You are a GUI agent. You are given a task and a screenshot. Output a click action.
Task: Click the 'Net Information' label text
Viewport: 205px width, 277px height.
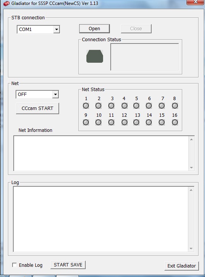tap(36, 130)
